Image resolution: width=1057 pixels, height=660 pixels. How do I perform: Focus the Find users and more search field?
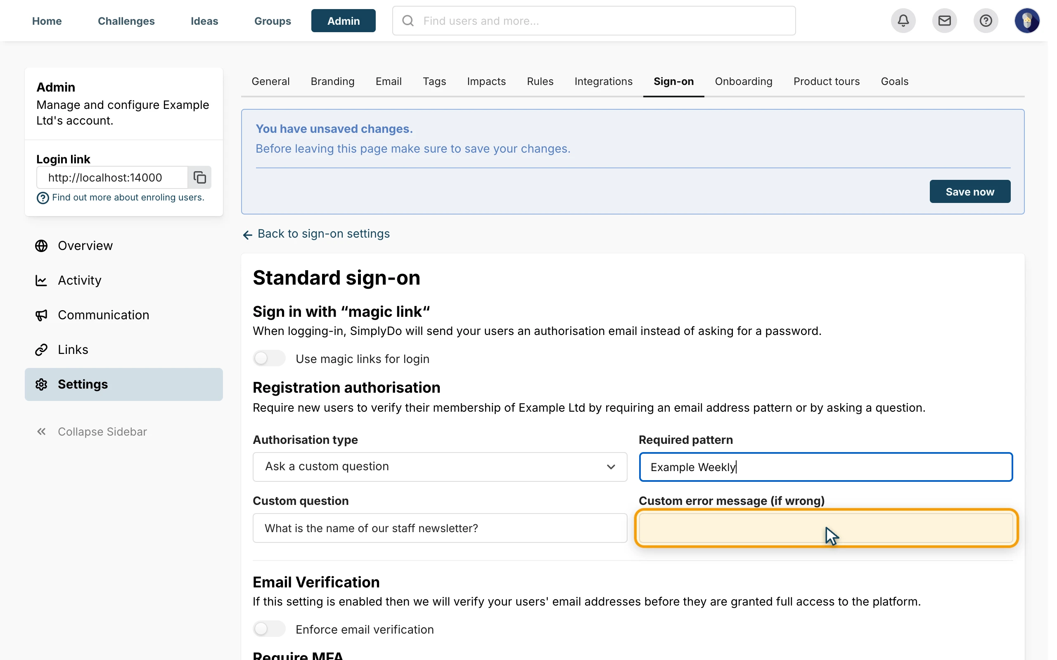click(x=594, y=21)
